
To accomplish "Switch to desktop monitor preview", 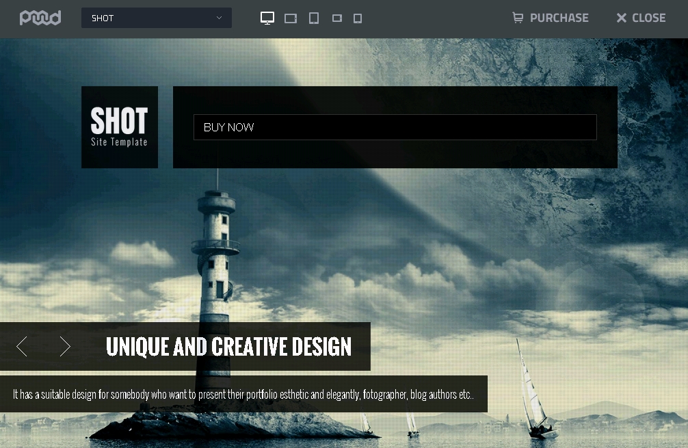I will tap(267, 18).
